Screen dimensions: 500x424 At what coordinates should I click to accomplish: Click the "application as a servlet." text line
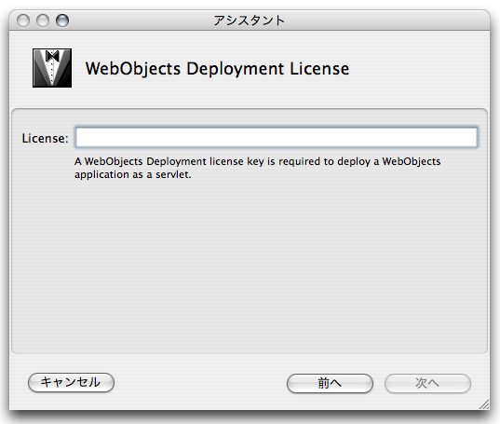click(133, 175)
